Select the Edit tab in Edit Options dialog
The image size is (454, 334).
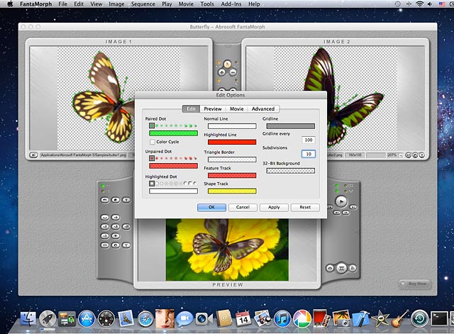coord(191,108)
